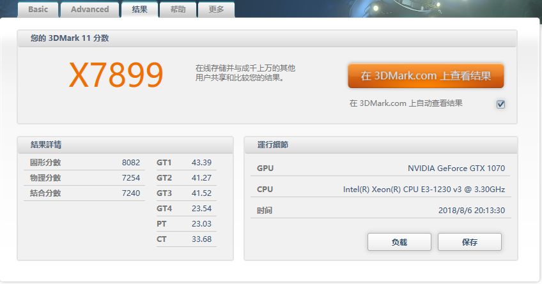Screen dimensions: 542x284
Task: Click the GT2 value 41.27
Action: coord(201,177)
